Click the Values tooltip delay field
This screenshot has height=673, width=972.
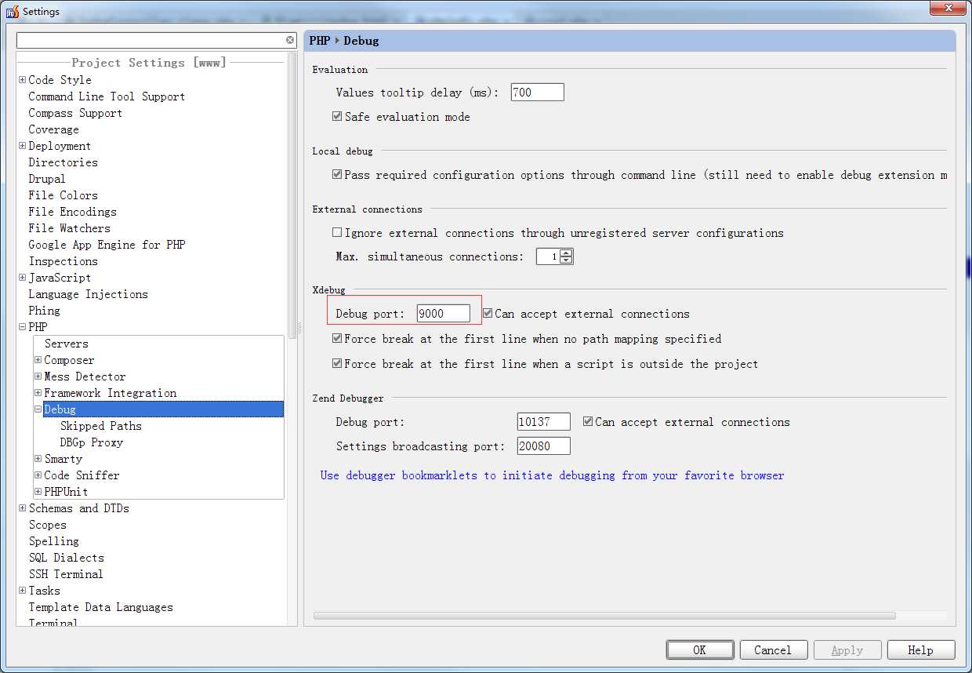[x=537, y=92]
